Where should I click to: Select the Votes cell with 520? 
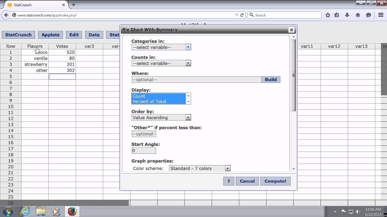62,52
